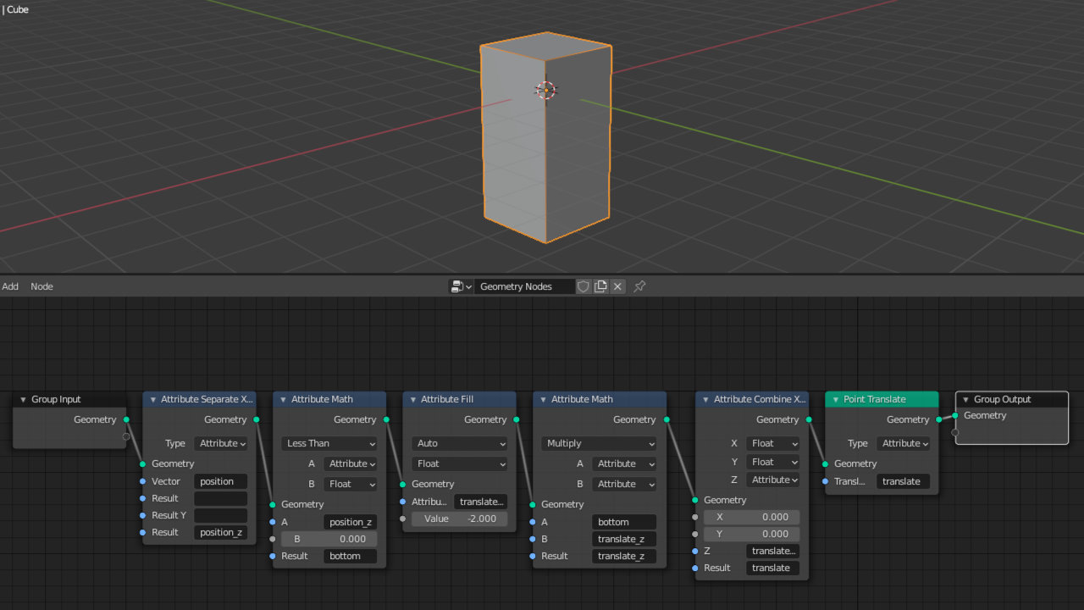
Task: Click Point Translate's Geometry output socket
Action: 938,419
